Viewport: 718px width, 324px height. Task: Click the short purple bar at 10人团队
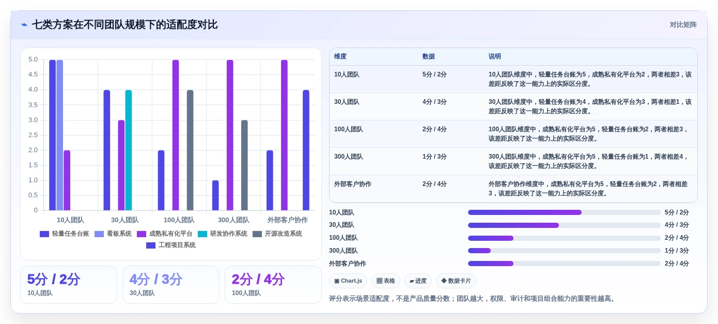(67, 180)
